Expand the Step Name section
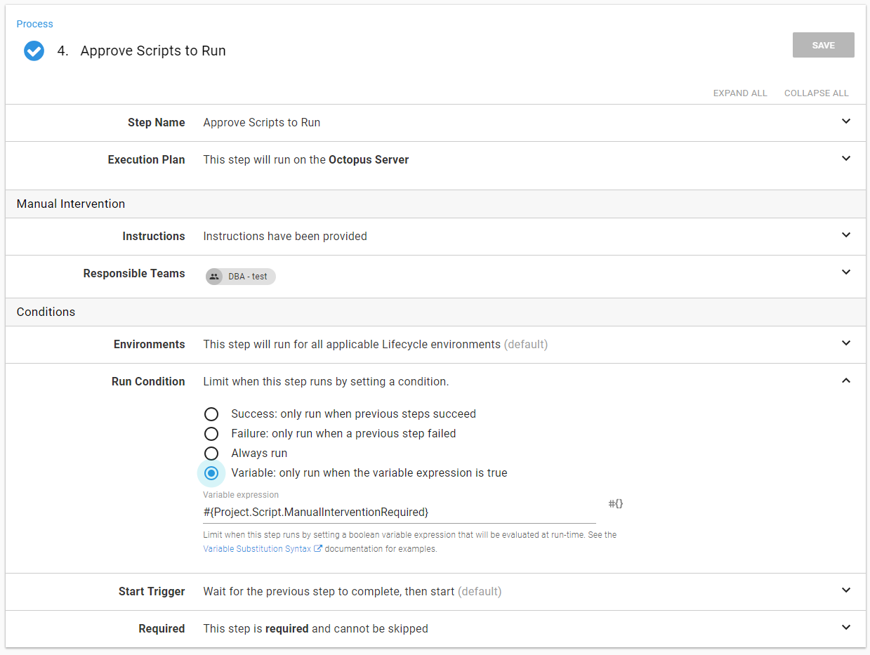This screenshot has height=655, width=870. click(x=846, y=121)
